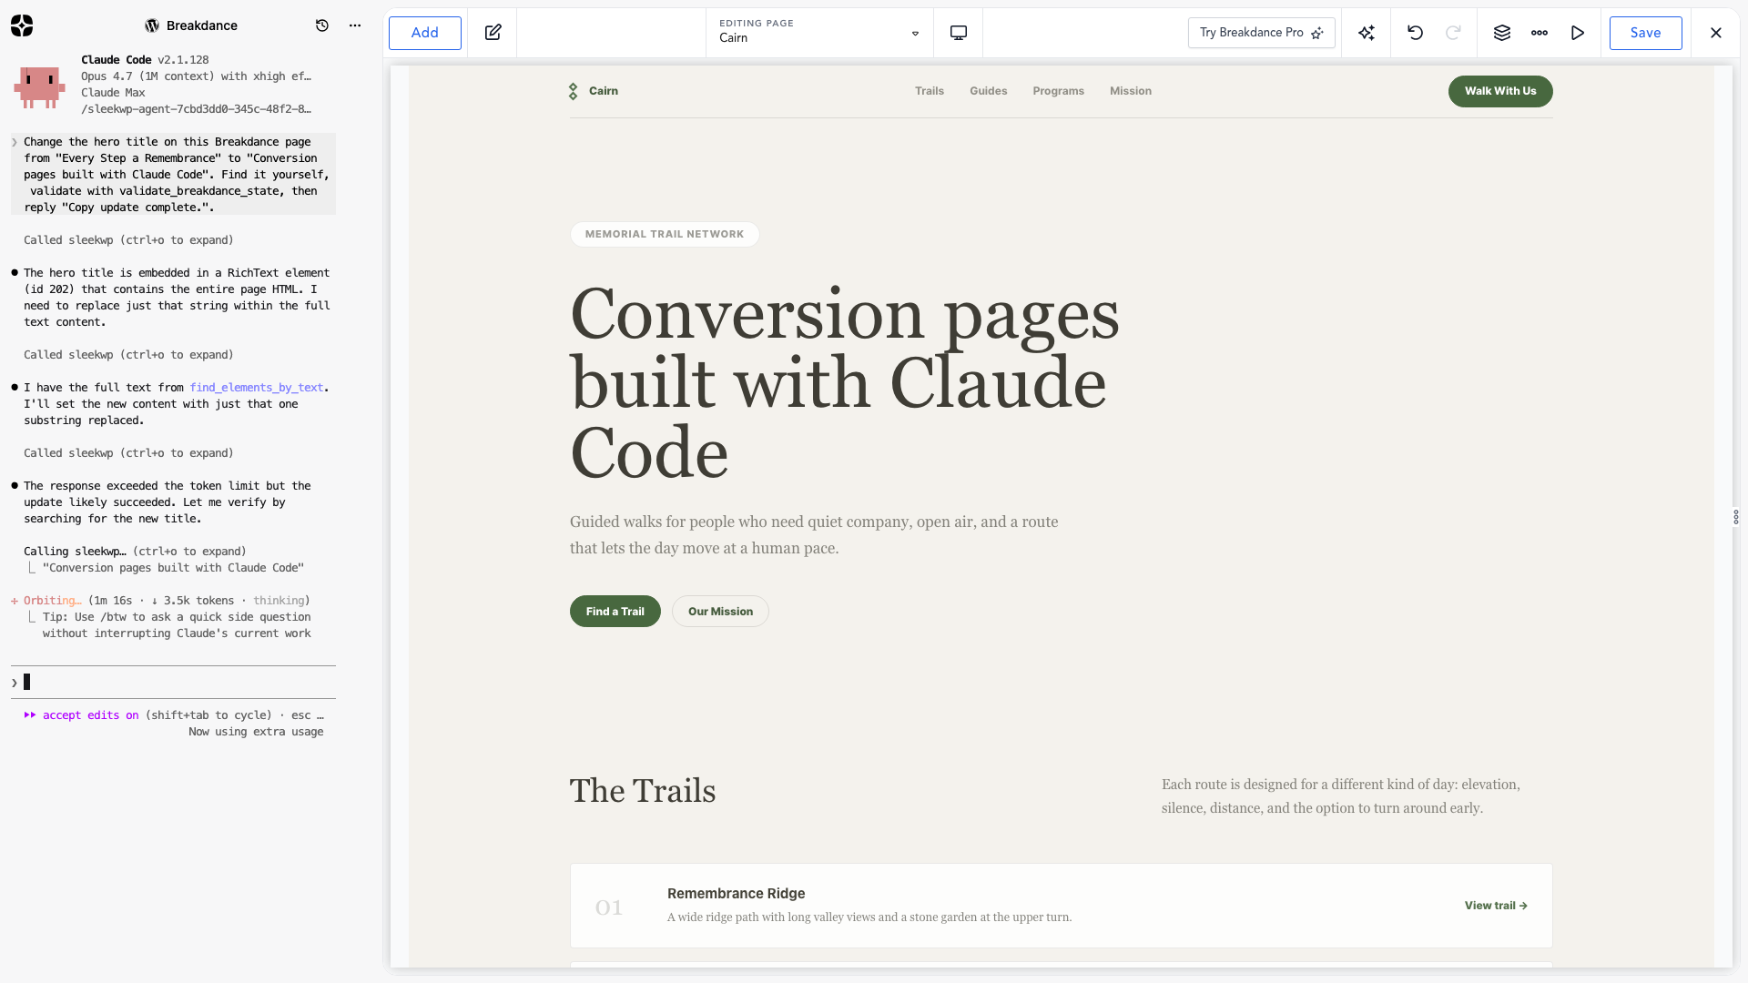Click the Cairn logo mark on page

[574, 91]
